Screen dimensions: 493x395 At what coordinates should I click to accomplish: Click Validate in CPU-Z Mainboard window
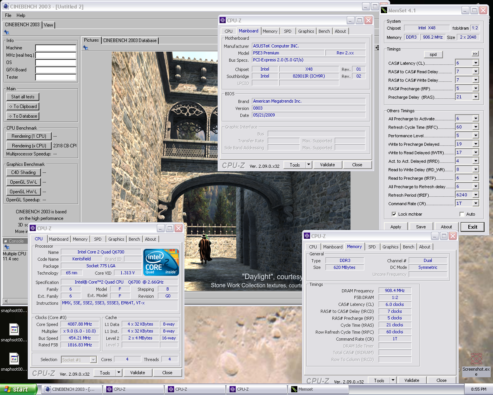pos(327,165)
